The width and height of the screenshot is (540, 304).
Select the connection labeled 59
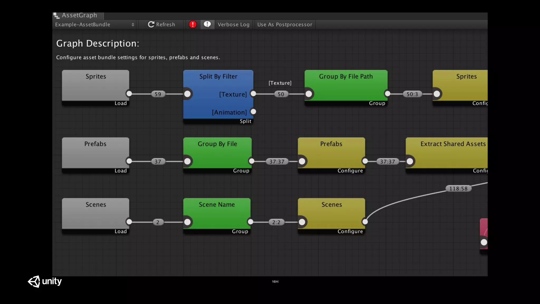click(x=158, y=94)
